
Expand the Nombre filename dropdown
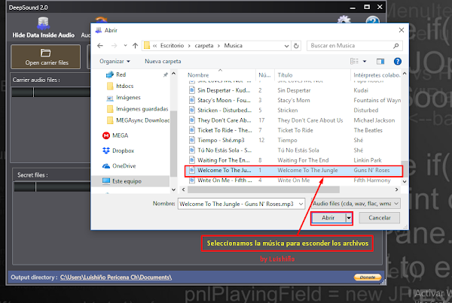point(301,204)
